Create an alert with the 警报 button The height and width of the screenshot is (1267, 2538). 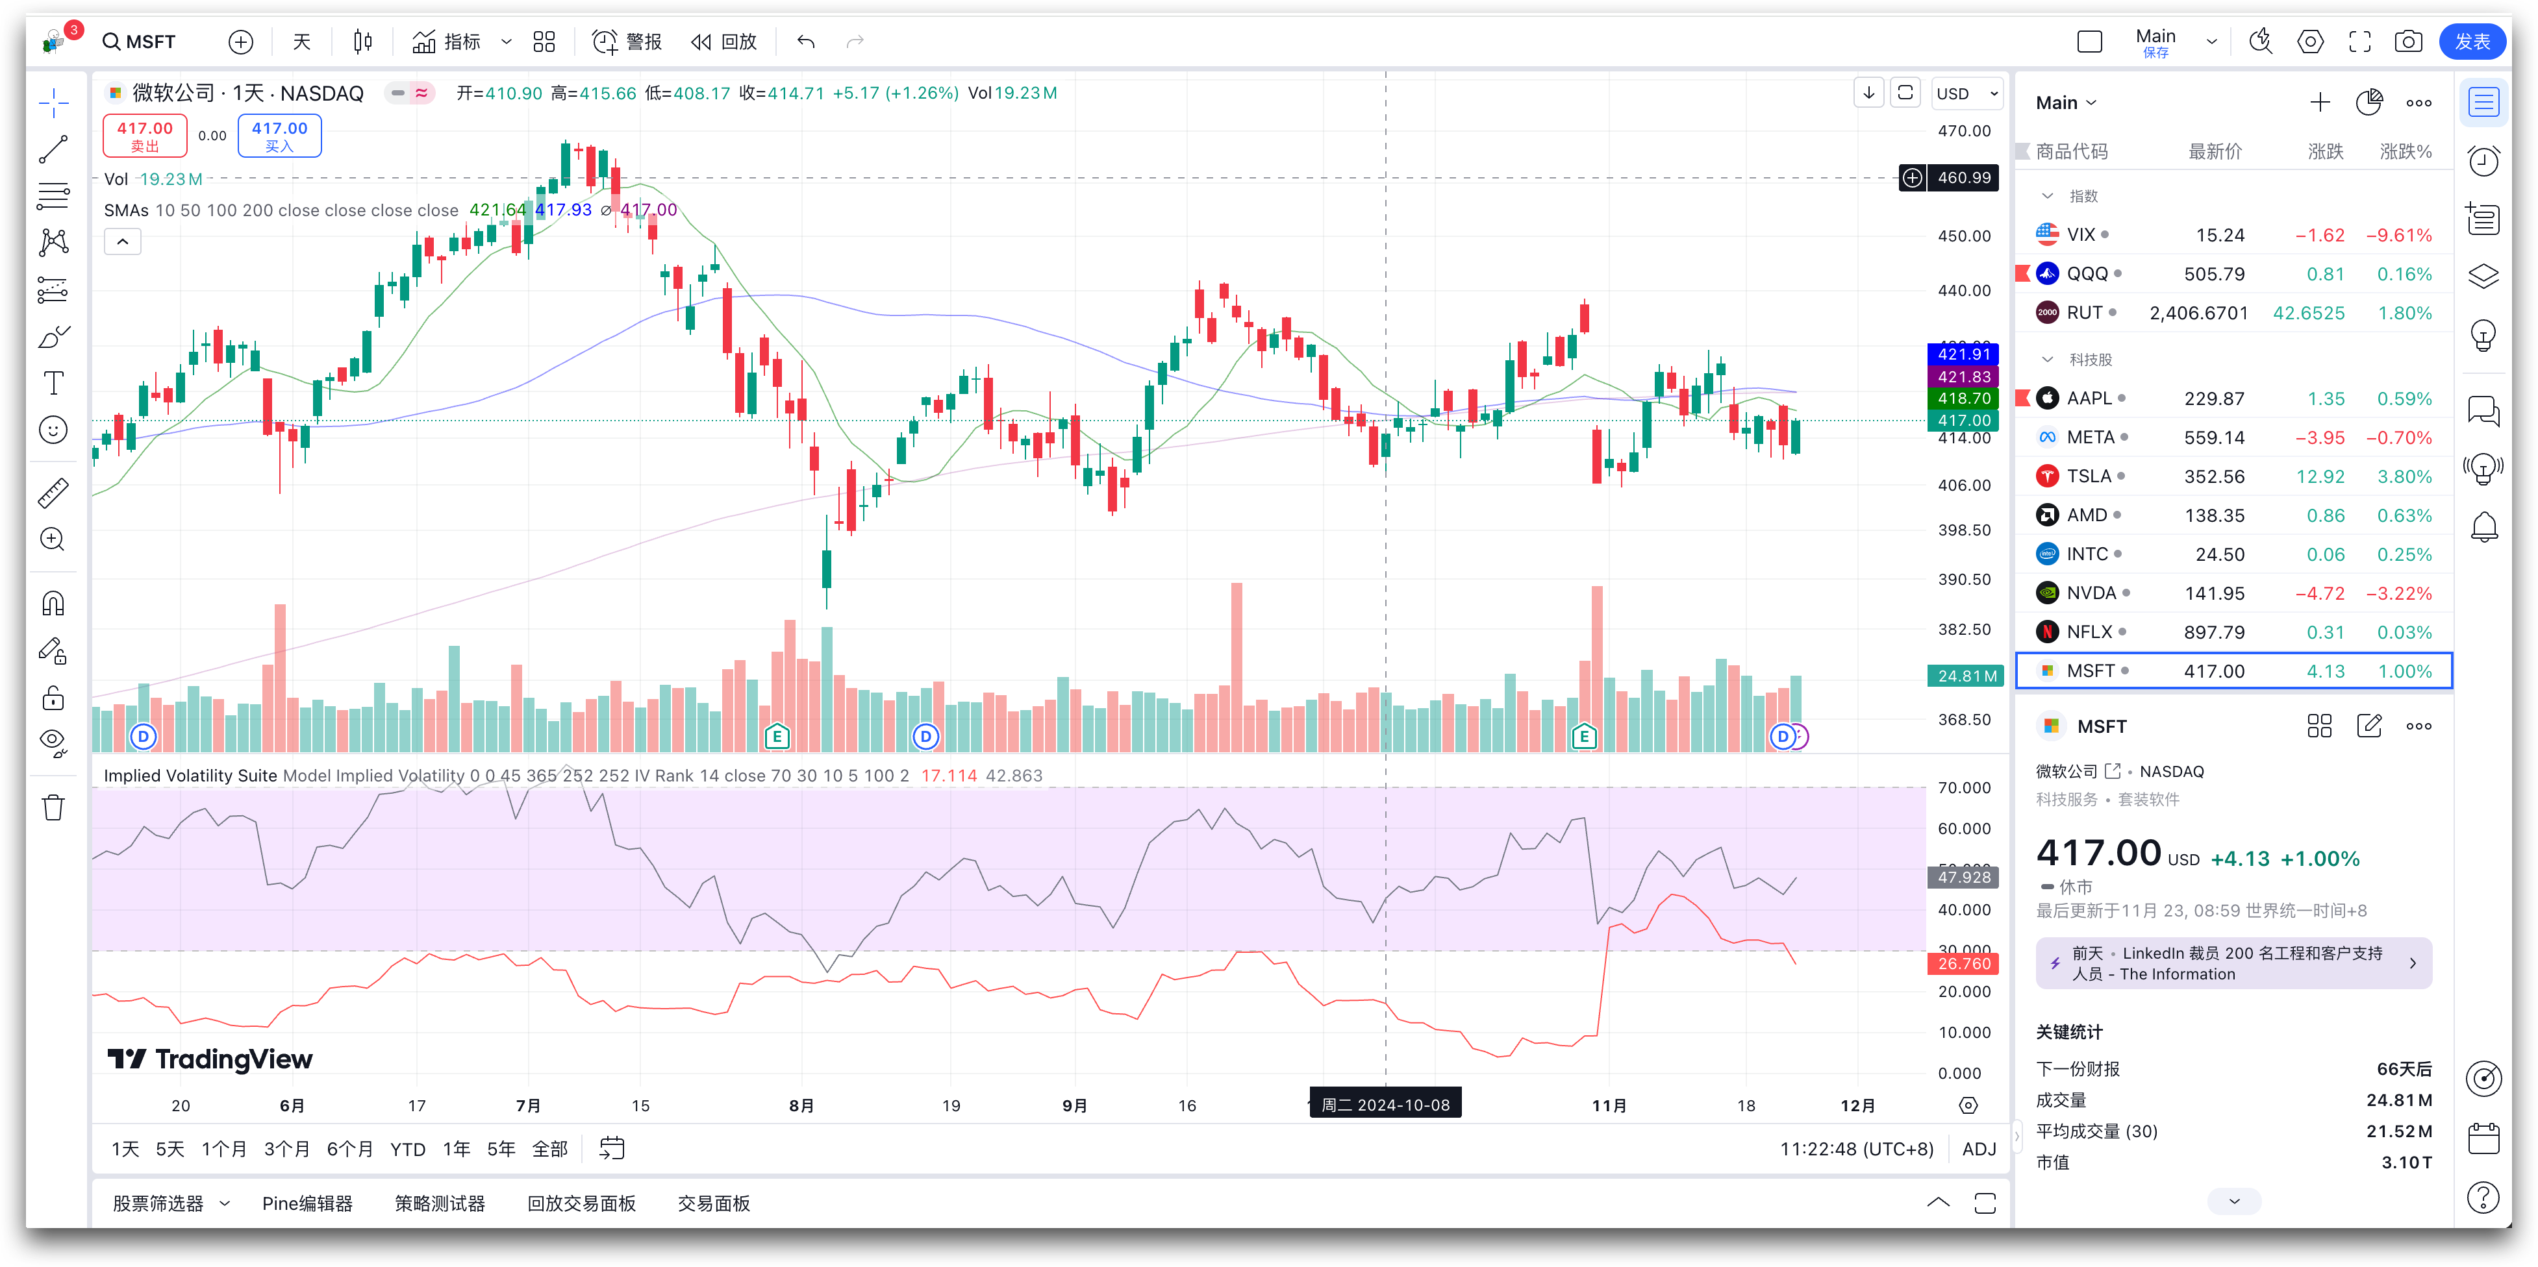(627, 42)
